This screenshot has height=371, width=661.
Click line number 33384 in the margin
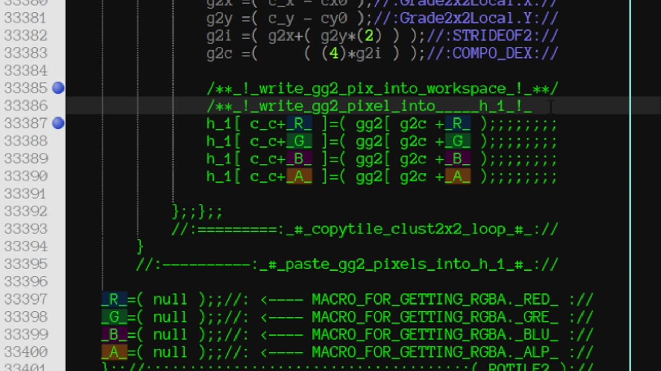[25, 71]
